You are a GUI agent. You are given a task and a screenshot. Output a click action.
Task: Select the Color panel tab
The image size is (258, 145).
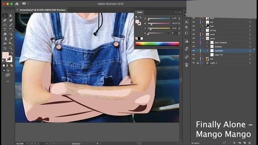pyautogui.click(x=140, y=12)
